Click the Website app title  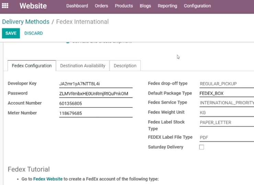point(33,6)
